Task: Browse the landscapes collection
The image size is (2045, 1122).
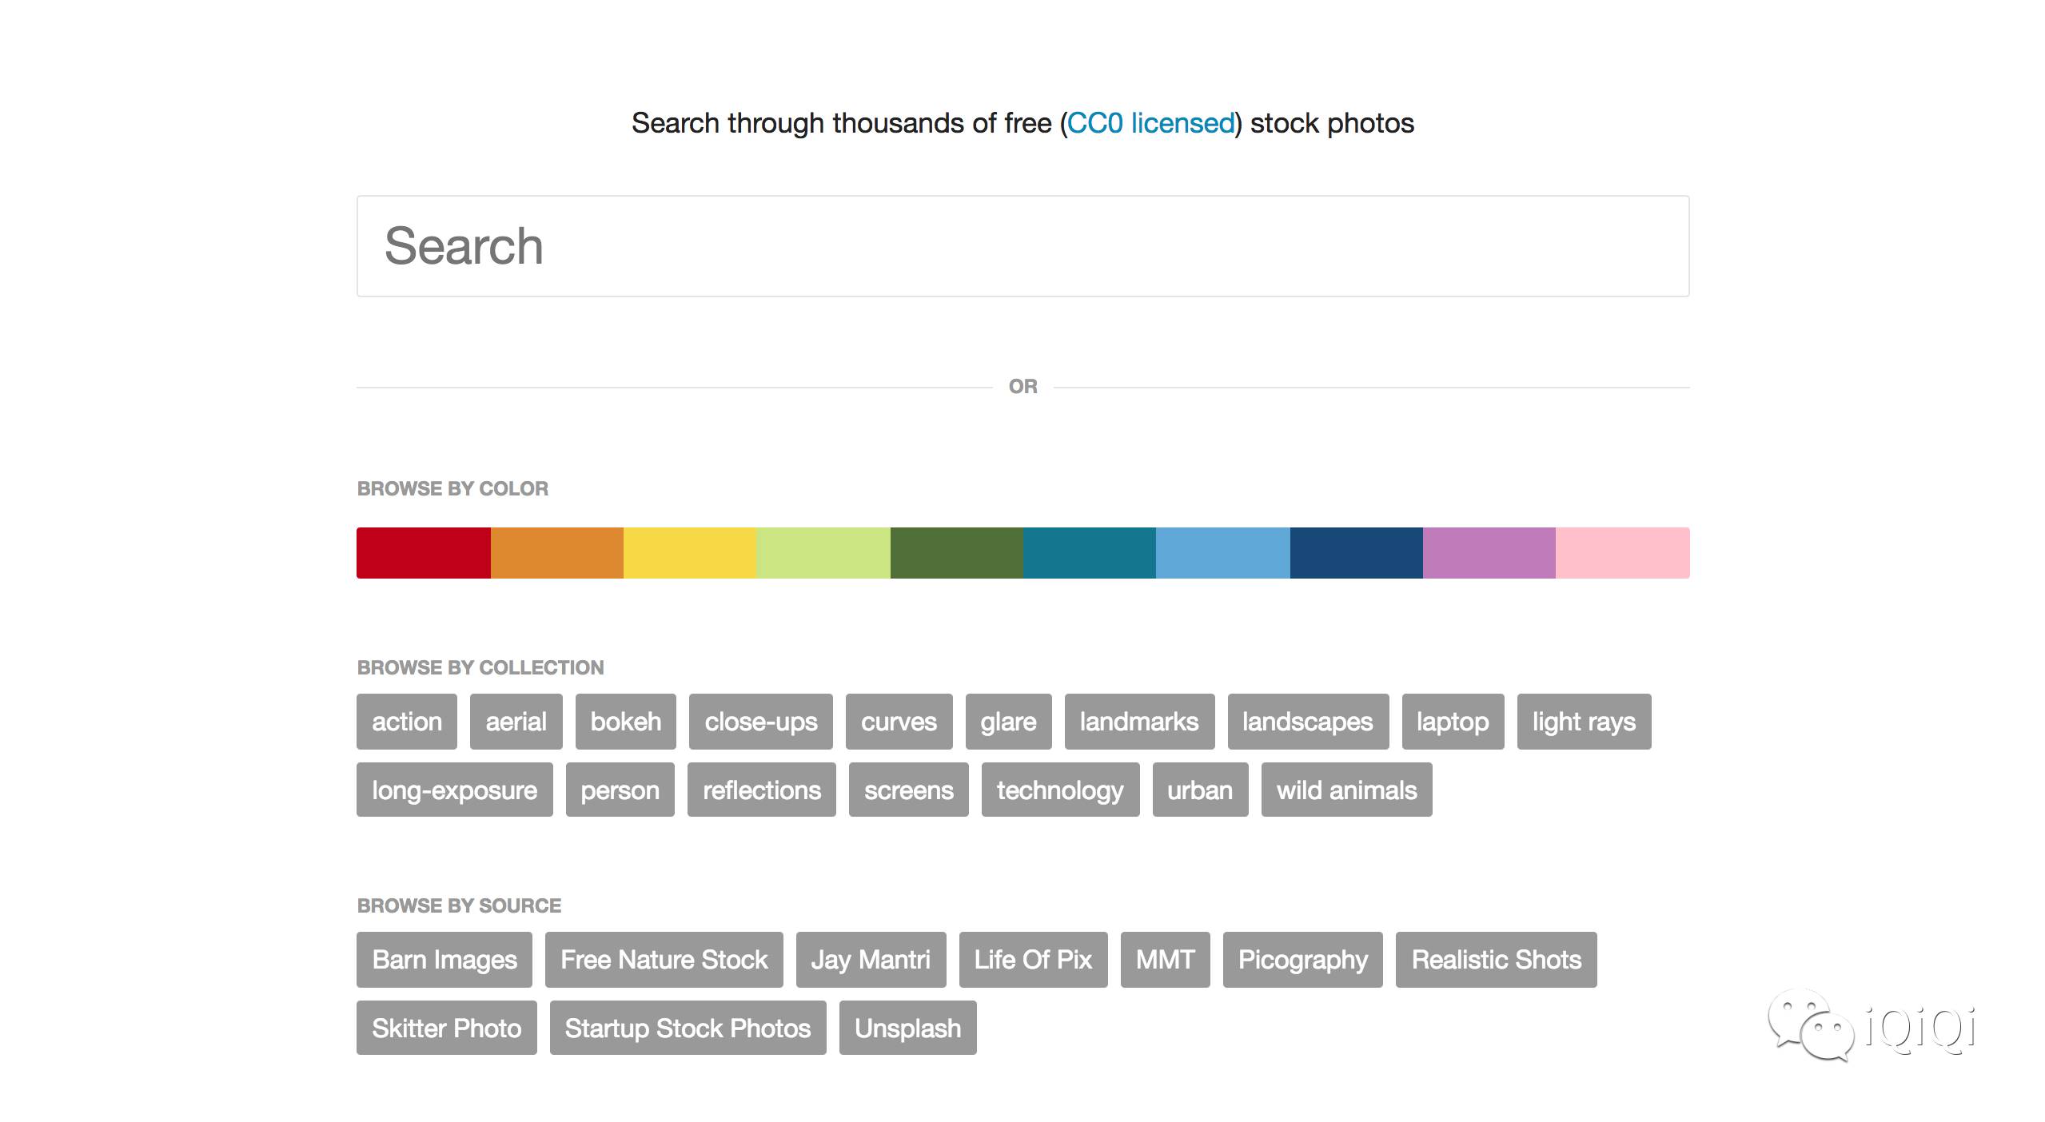Action: point(1308,722)
